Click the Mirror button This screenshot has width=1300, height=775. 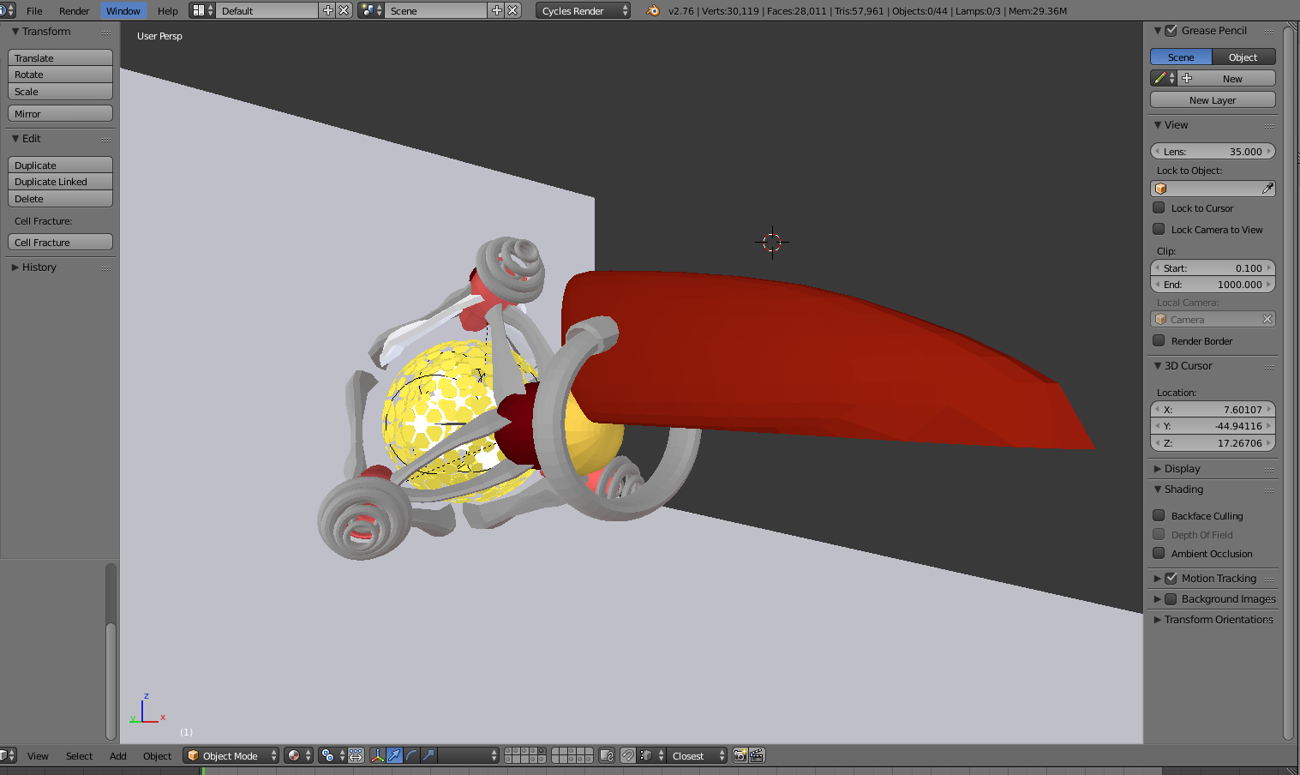click(x=60, y=113)
